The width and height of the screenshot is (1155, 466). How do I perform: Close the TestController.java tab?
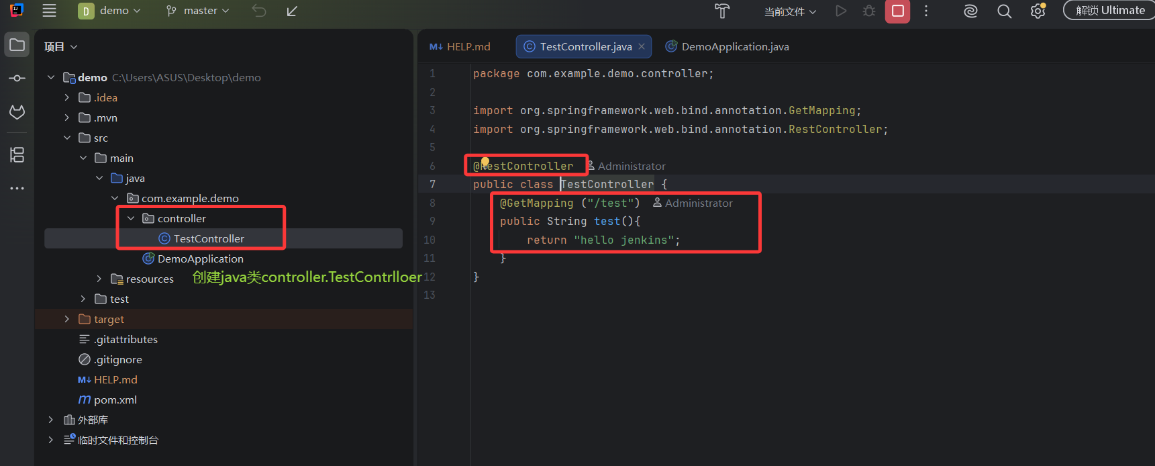(642, 46)
